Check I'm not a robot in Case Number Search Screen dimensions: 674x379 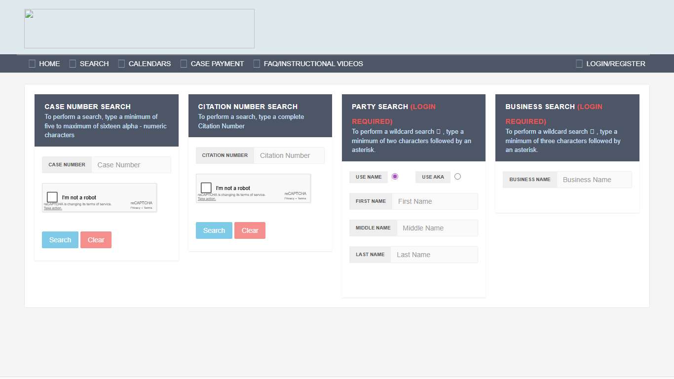[x=52, y=197]
